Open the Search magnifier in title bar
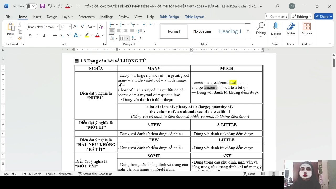Image resolution: width=336 pixels, height=189 pixels. (277, 6)
